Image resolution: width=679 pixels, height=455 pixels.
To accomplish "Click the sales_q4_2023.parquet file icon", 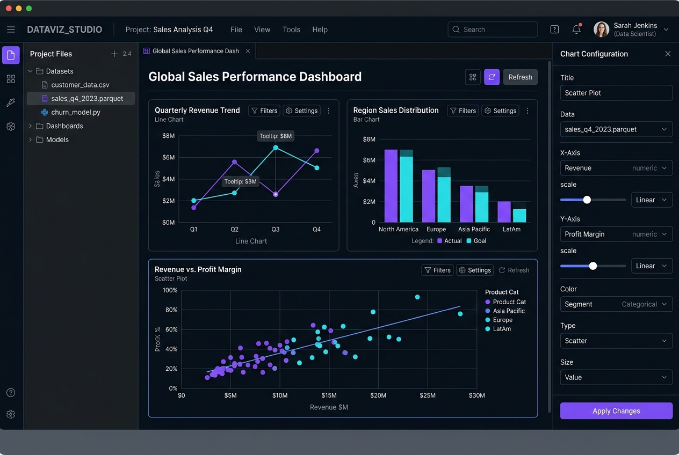I will pyautogui.click(x=45, y=99).
